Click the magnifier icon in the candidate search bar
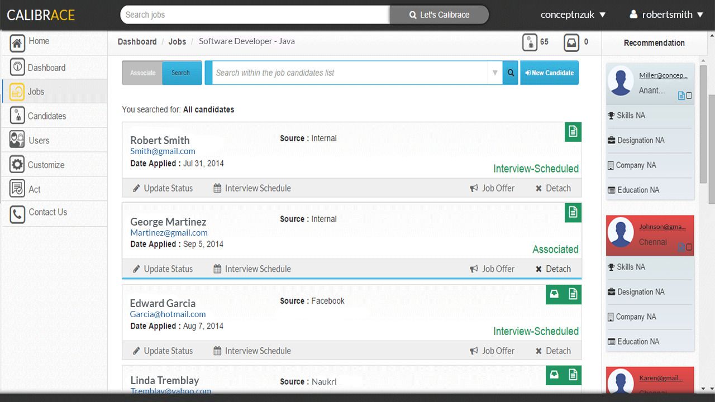The image size is (715, 402). 510,73
